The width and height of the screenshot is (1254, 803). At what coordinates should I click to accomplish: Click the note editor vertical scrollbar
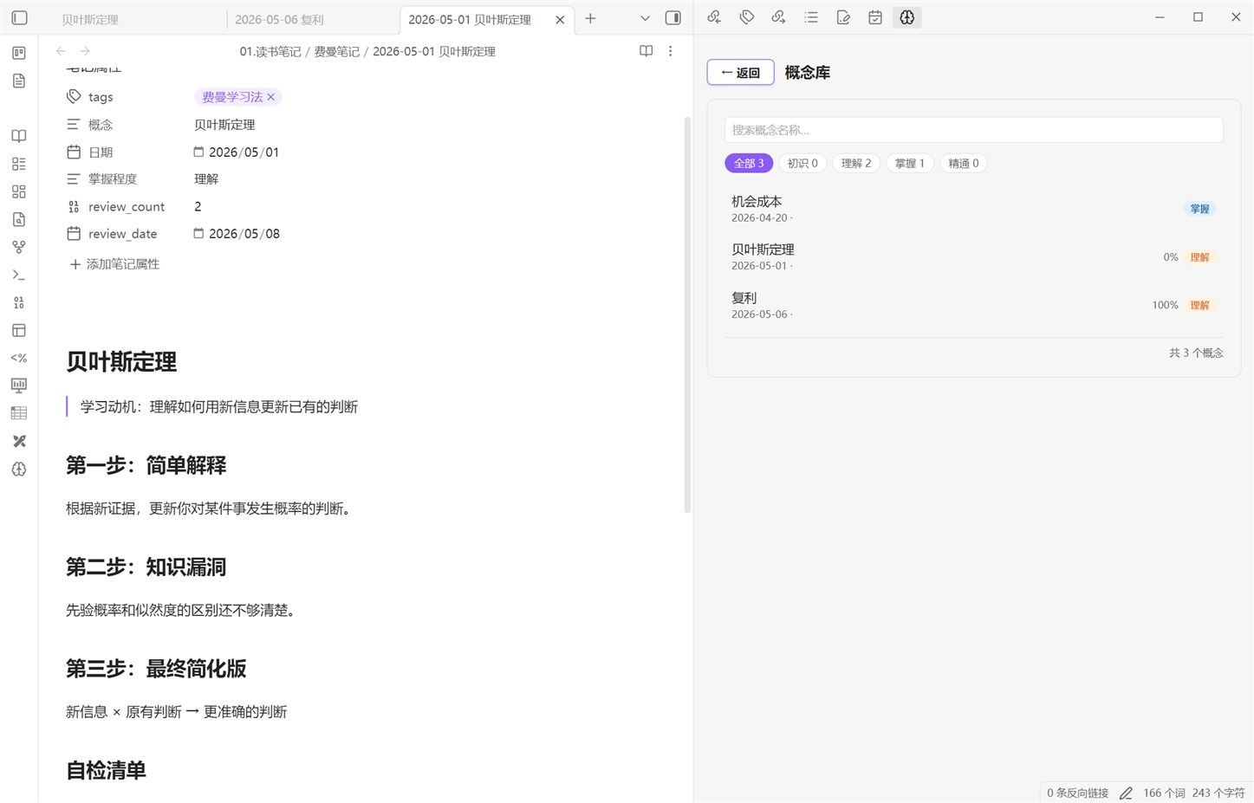coord(687,314)
